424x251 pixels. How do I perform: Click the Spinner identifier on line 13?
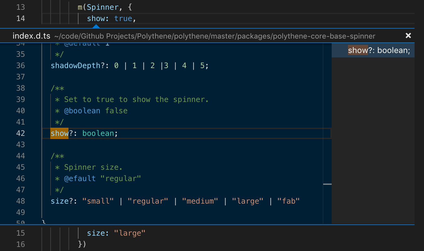point(102,7)
